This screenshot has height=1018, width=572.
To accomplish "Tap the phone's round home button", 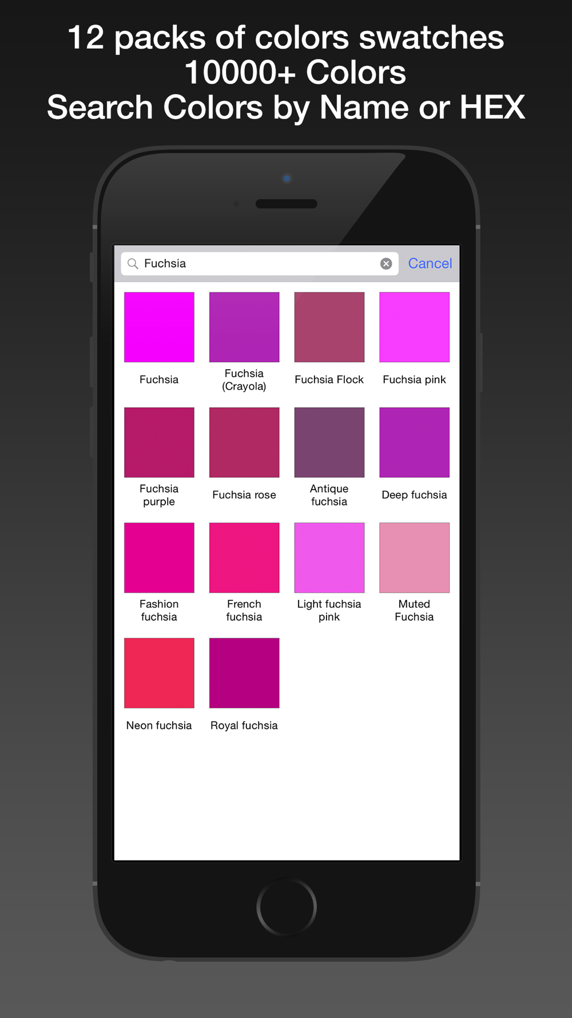I will [x=287, y=907].
